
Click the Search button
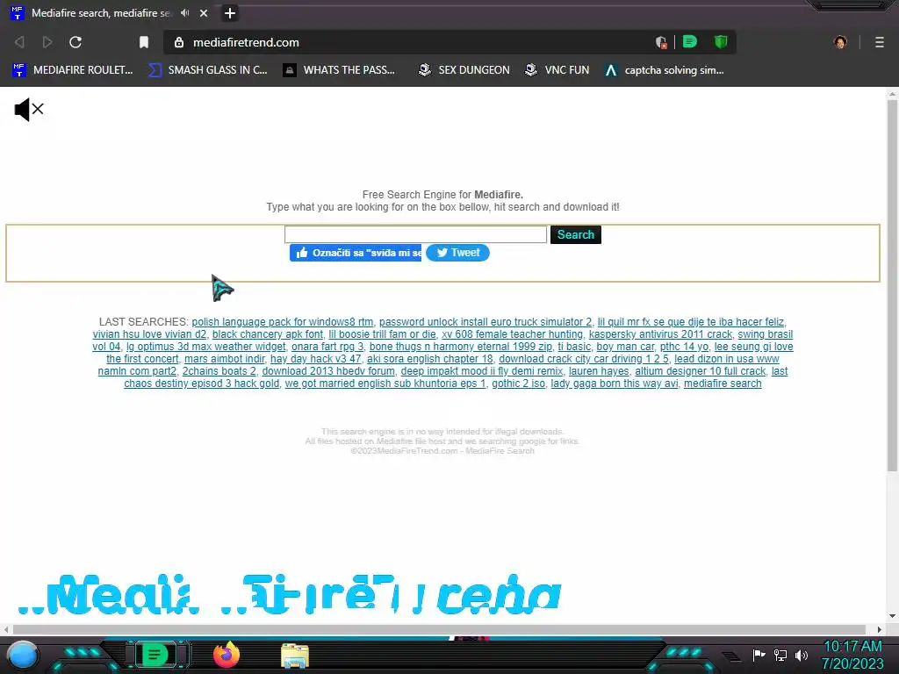coord(576,234)
